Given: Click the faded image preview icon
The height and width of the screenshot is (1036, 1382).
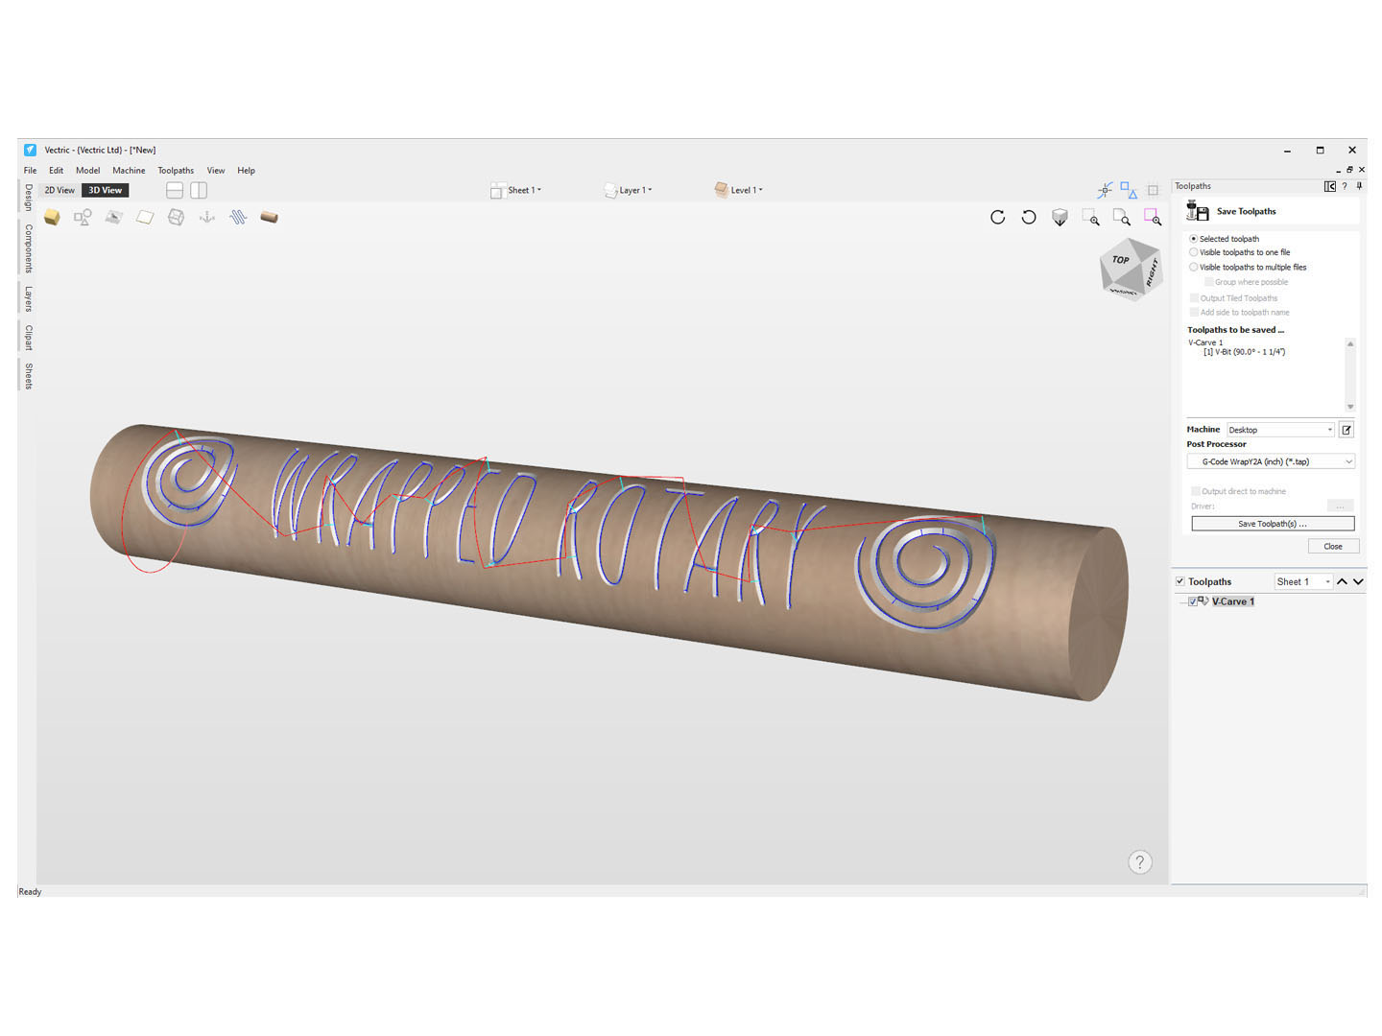Looking at the screenshot, I should 113,218.
